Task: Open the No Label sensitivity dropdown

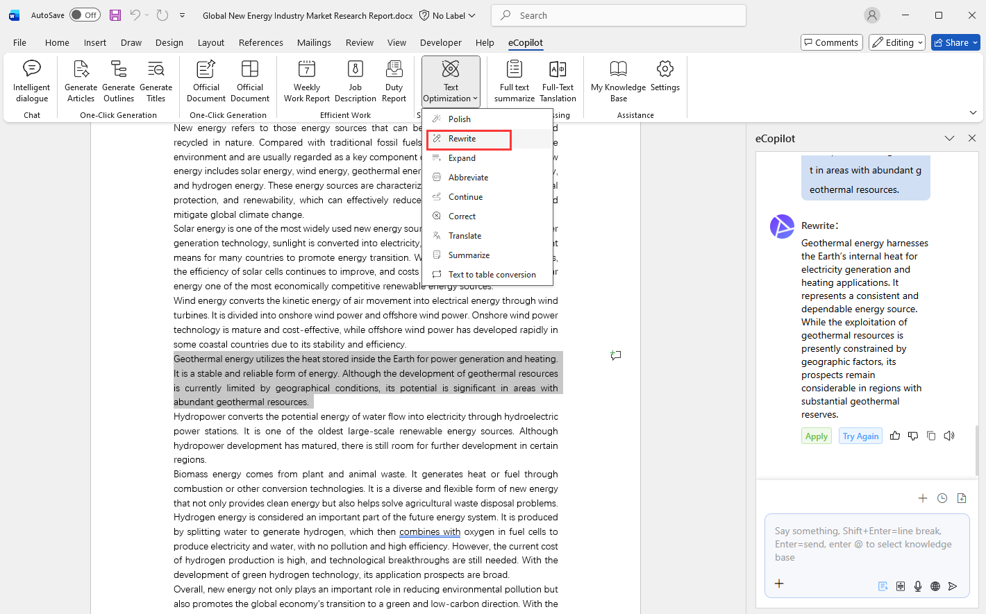Action: click(x=449, y=15)
